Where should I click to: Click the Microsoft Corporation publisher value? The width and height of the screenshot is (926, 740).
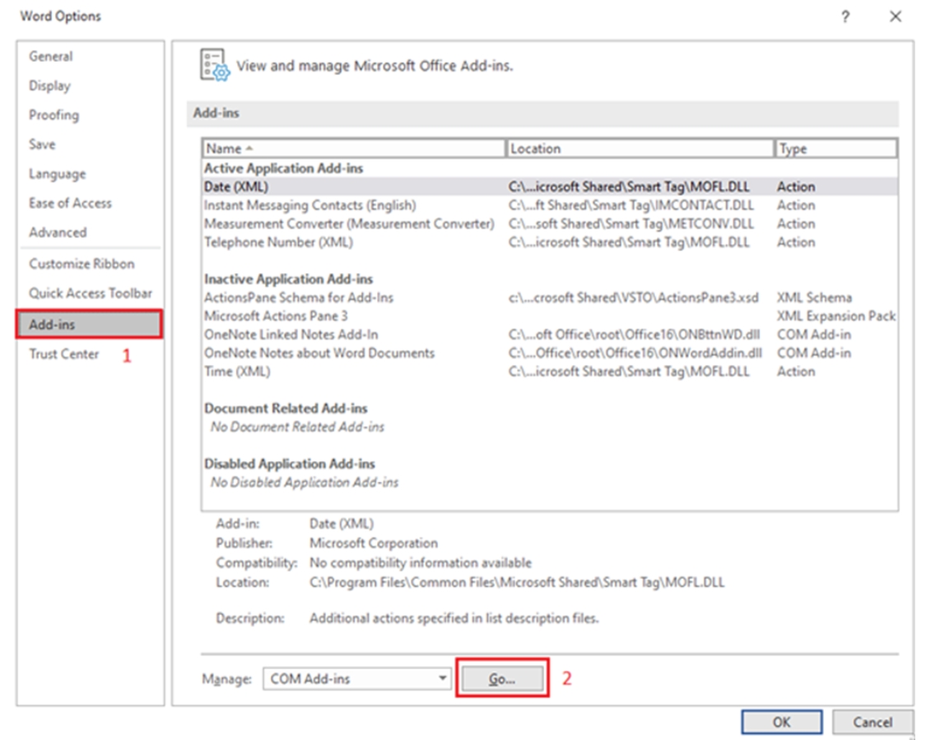pyautogui.click(x=374, y=543)
